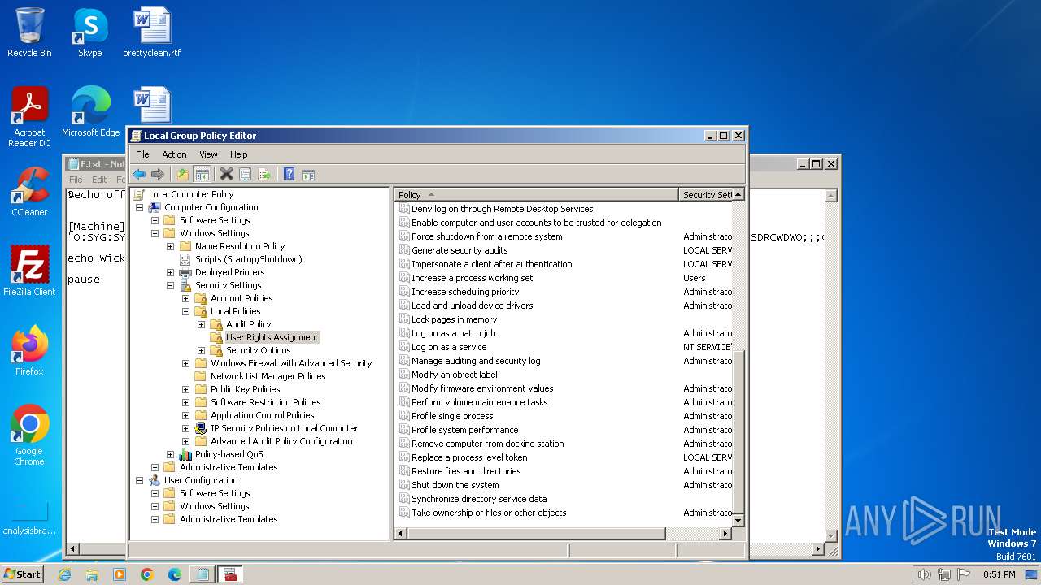This screenshot has height=585, width=1041.
Task: Click the Forward arrow toolbar icon
Action: 158,174
